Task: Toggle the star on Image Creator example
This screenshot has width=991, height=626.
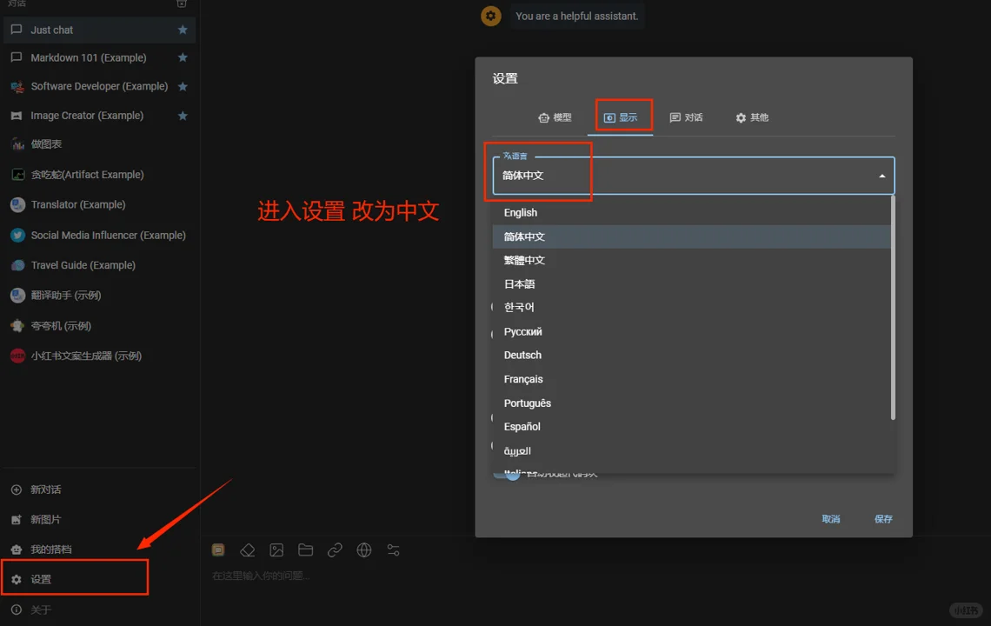Action: click(183, 115)
